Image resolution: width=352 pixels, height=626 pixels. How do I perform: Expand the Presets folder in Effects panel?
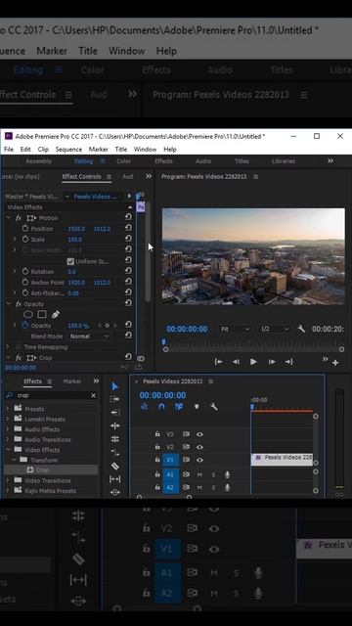point(7,409)
